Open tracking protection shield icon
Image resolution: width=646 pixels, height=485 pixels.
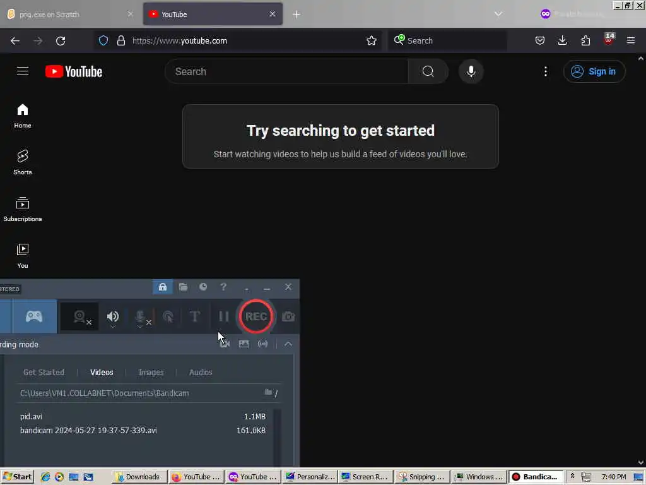(x=103, y=40)
